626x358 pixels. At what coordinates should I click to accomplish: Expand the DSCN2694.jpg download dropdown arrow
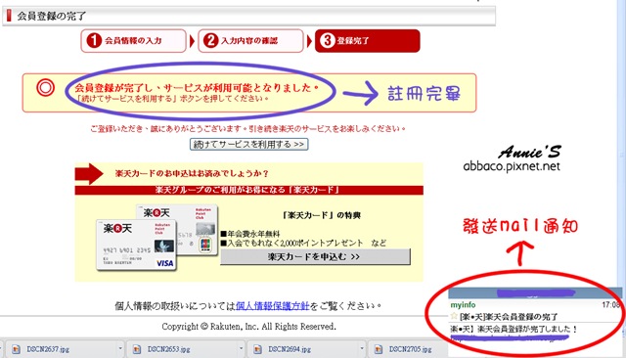point(361,349)
